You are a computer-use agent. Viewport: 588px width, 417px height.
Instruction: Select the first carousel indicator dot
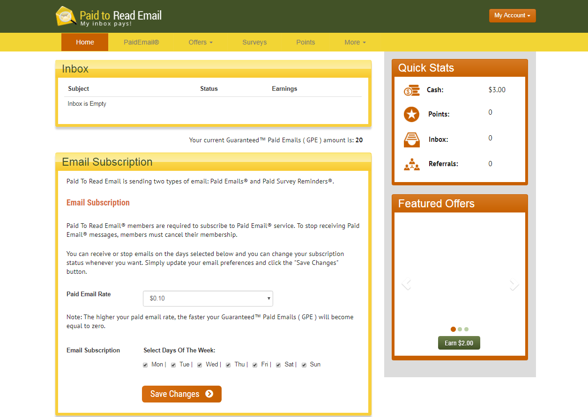click(453, 329)
